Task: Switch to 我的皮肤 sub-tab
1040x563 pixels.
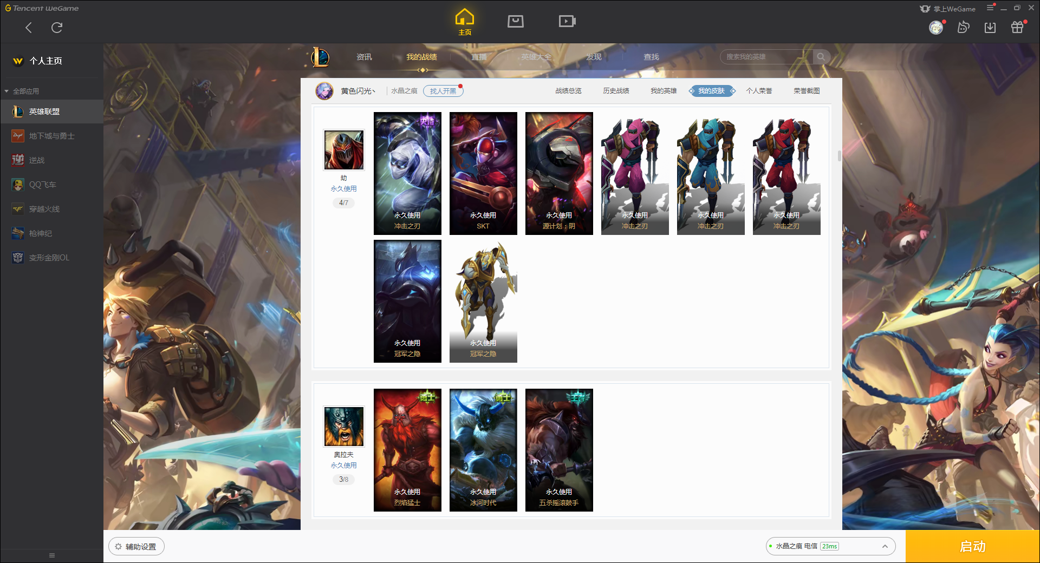Action: click(x=711, y=91)
